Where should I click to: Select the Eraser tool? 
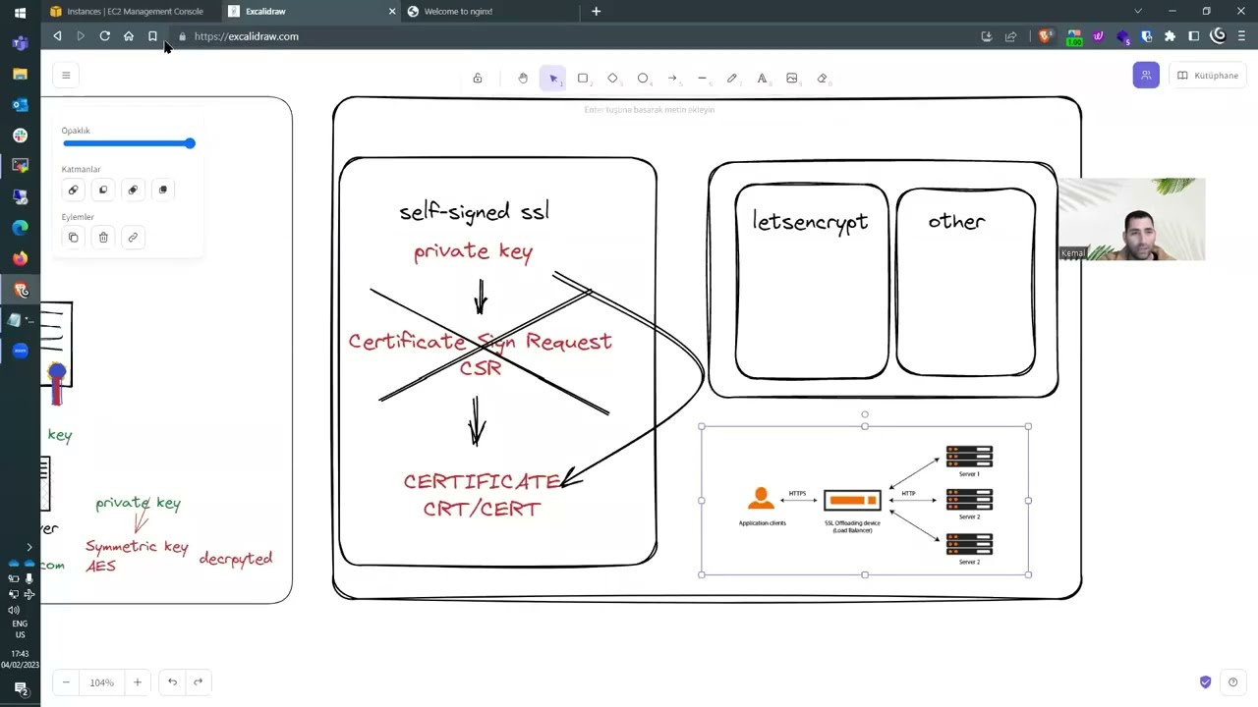(823, 79)
